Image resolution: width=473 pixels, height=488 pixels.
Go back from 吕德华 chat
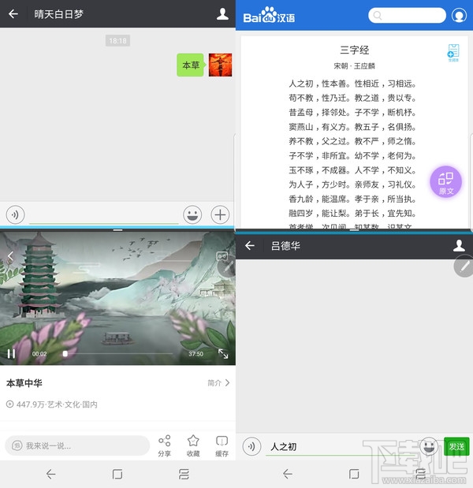pos(250,246)
